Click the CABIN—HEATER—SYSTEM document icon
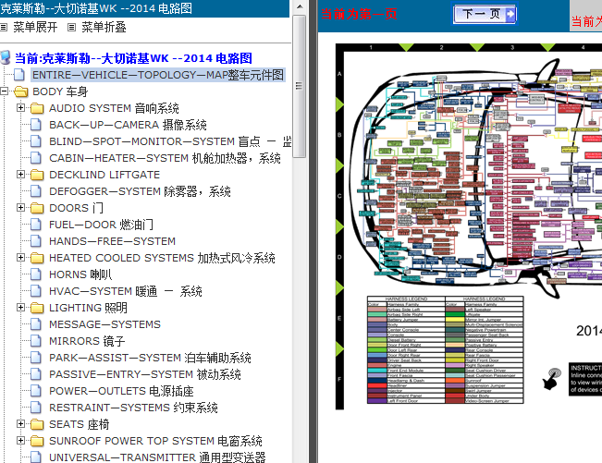 click(x=36, y=158)
